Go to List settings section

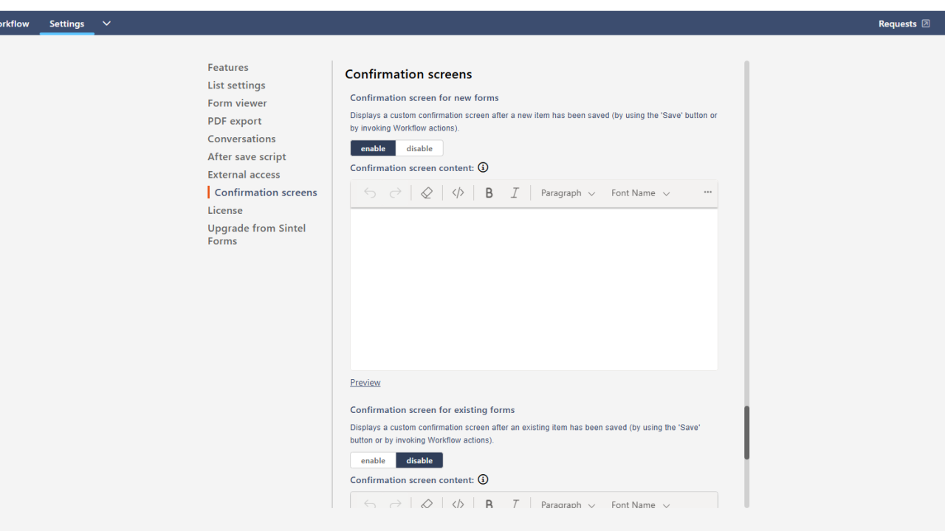point(236,85)
